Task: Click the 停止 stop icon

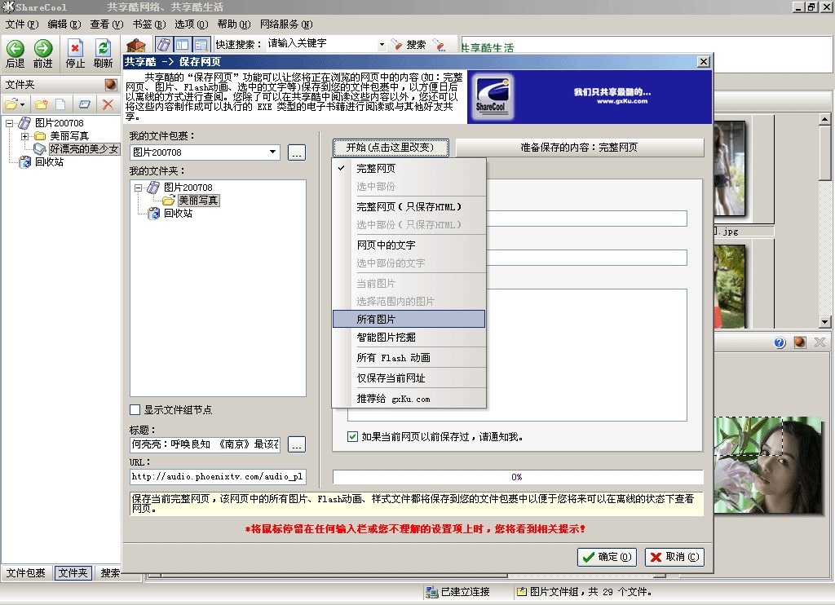Action: [73, 46]
